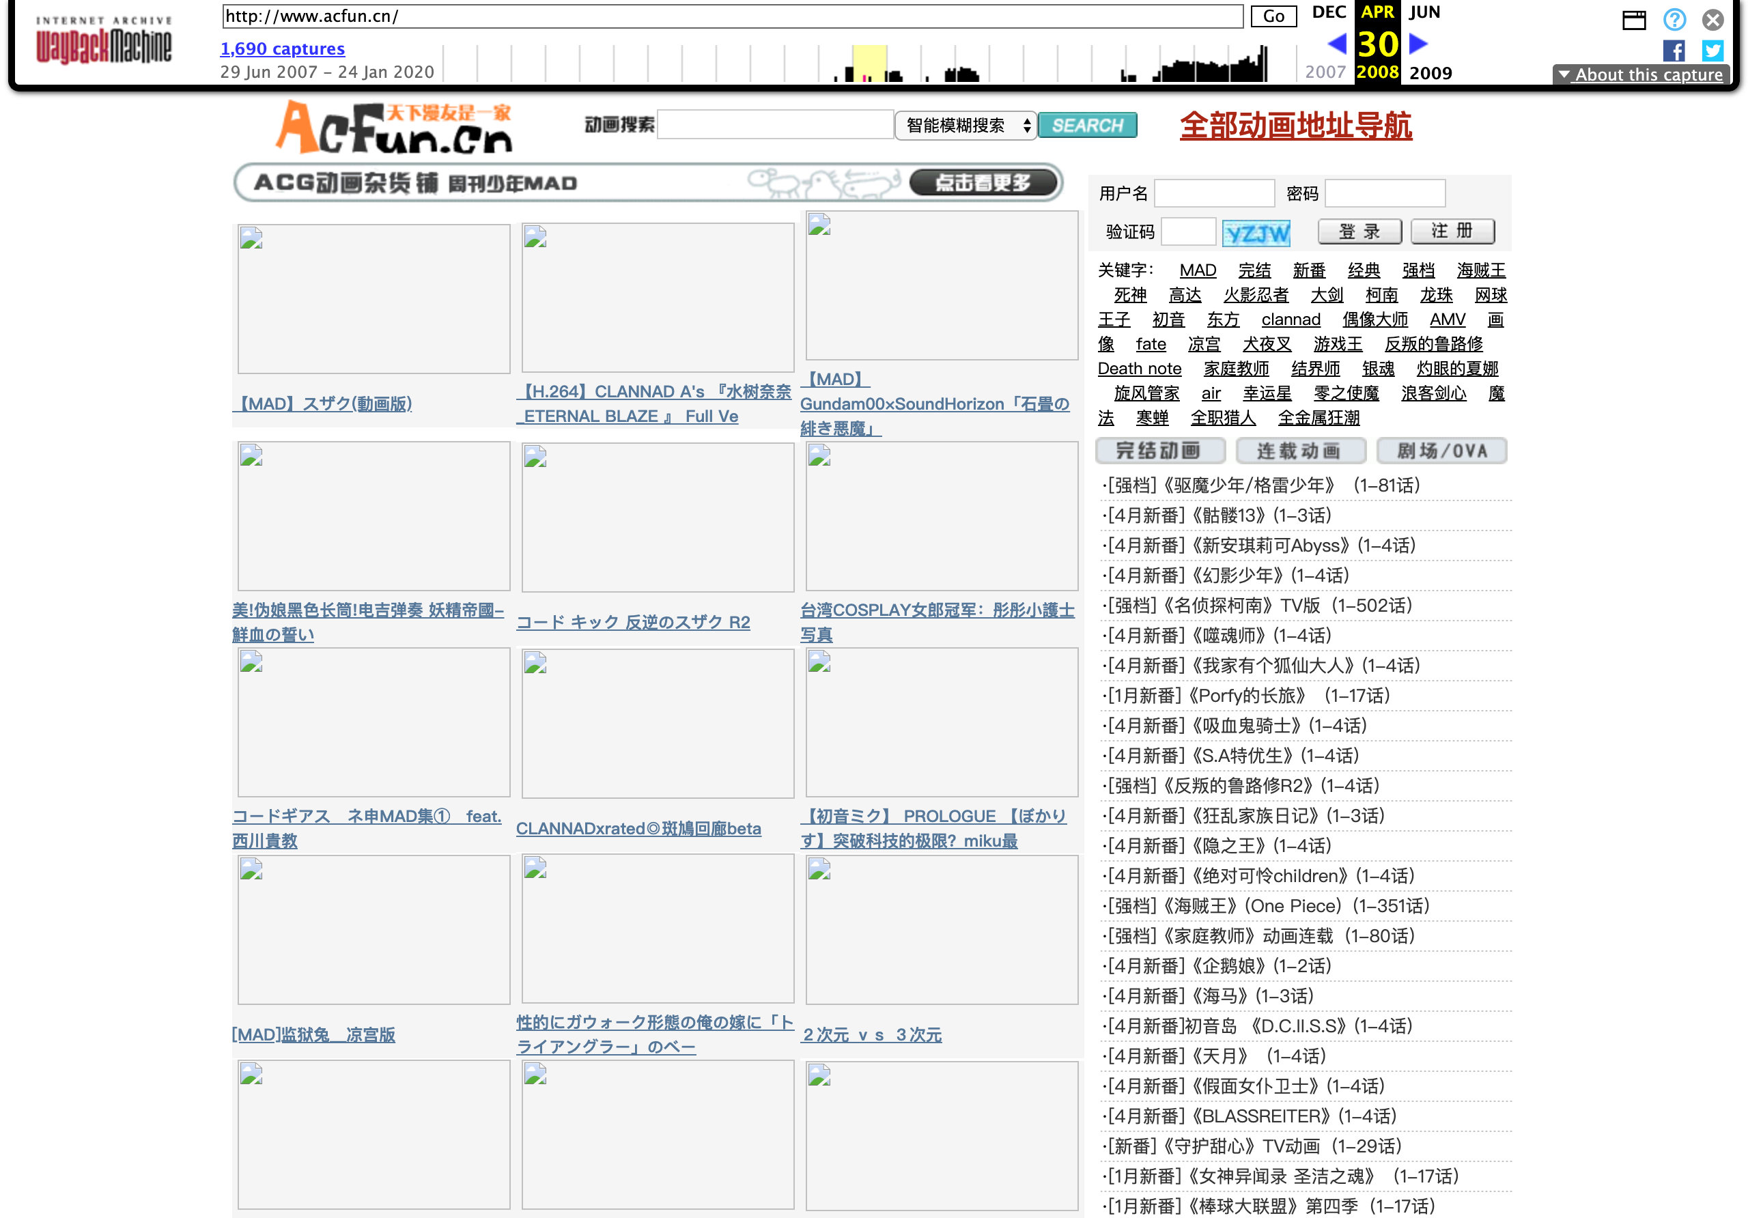The image size is (1748, 1218).
Task: Open the 智能模糊搜索 search mode dropdown
Action: click(x=965, y=126)
